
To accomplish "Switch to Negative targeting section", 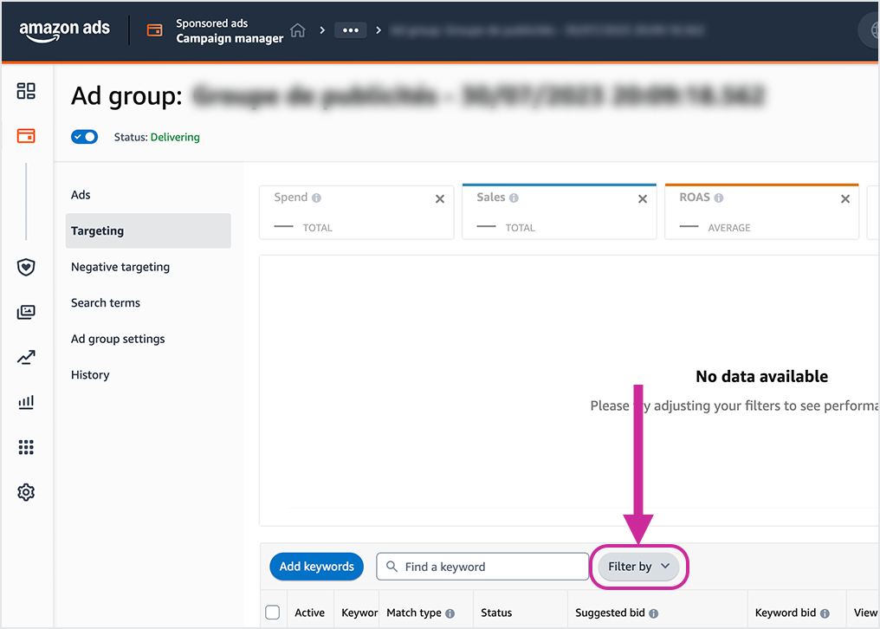I will point(120,267).
